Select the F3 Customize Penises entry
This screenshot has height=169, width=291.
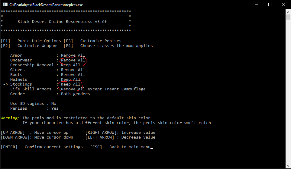click(x=92, y=41)
